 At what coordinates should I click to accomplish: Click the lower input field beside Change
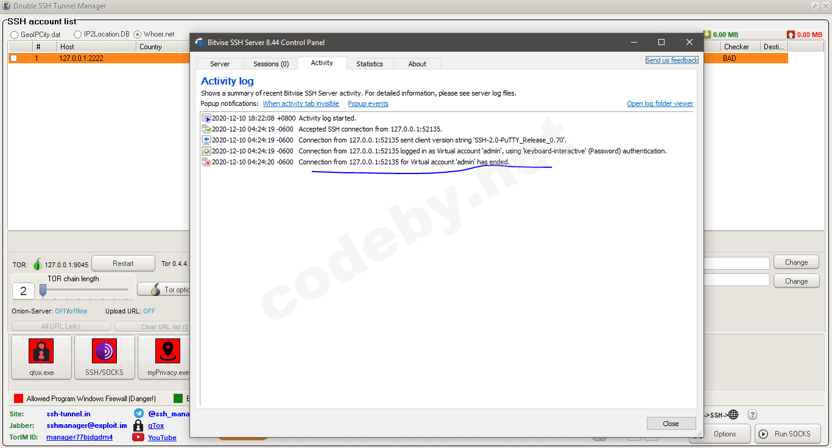736,280
